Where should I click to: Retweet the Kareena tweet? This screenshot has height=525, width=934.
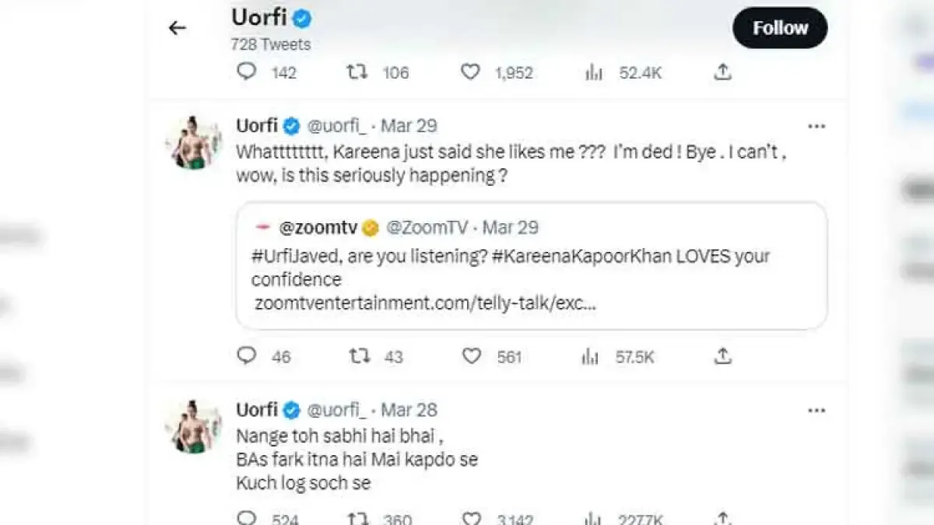pos(359,356)
